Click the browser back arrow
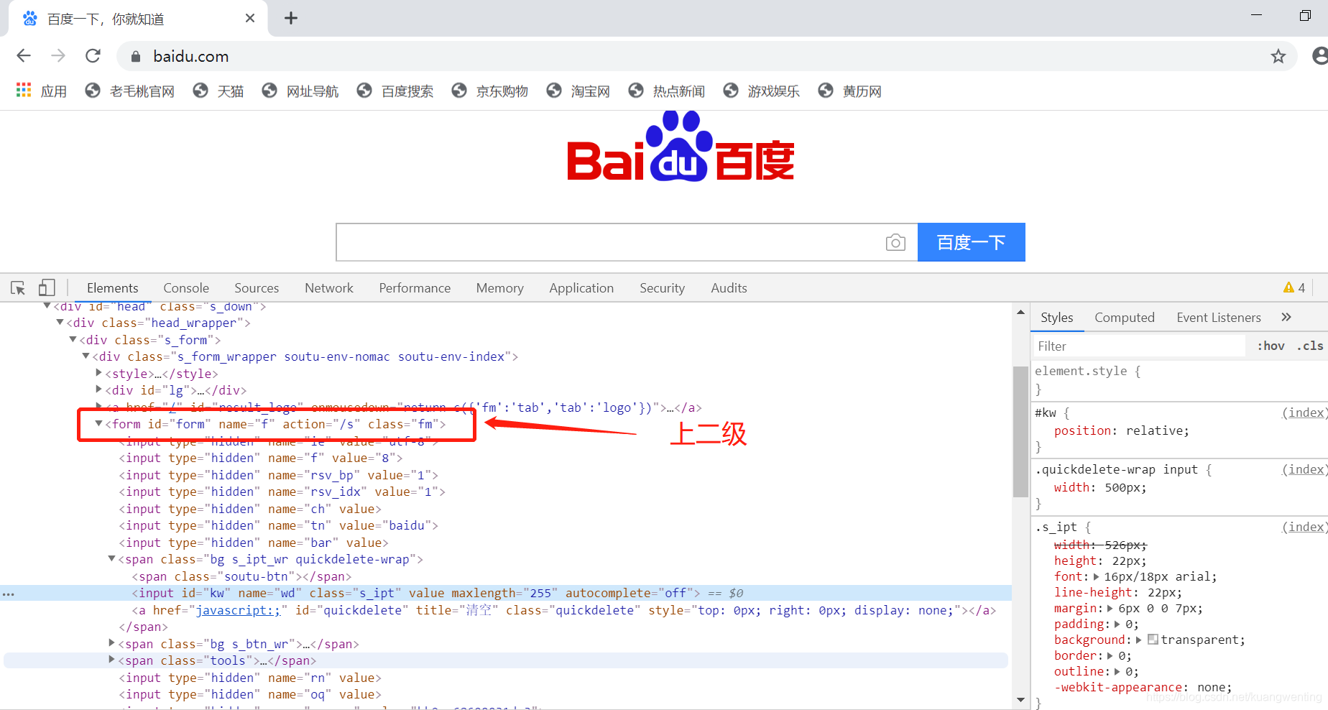The height and width of the screenshot is (710, 1328). (x=24, y=56)
